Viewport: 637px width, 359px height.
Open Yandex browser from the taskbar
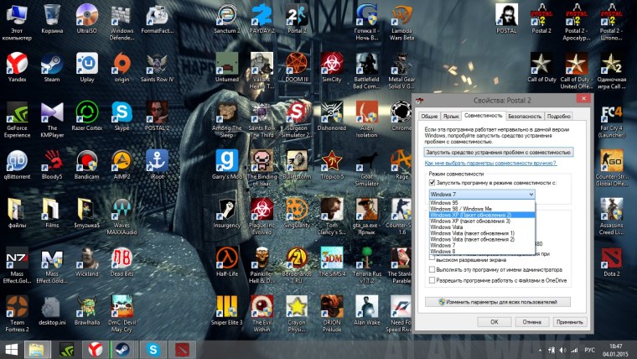pyautogui.click(x=96, y=347)
